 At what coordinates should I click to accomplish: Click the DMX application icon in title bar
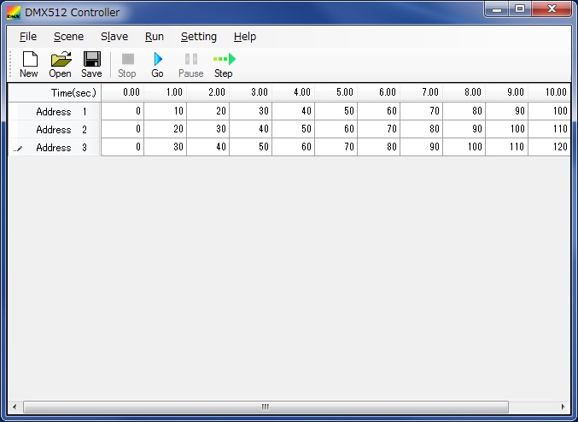[x=14, y=12]
